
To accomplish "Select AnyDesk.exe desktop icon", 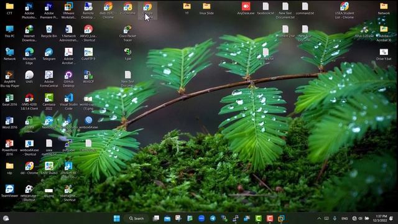I will [x=246, y=8].
